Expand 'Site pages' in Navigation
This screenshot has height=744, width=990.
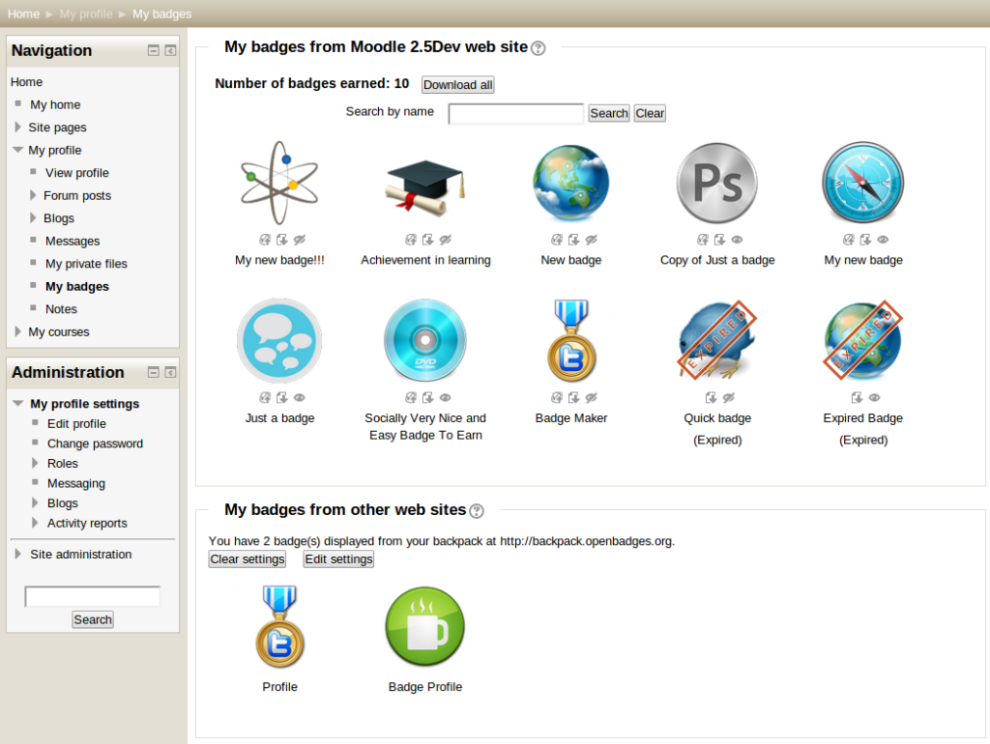coord(17,127)
